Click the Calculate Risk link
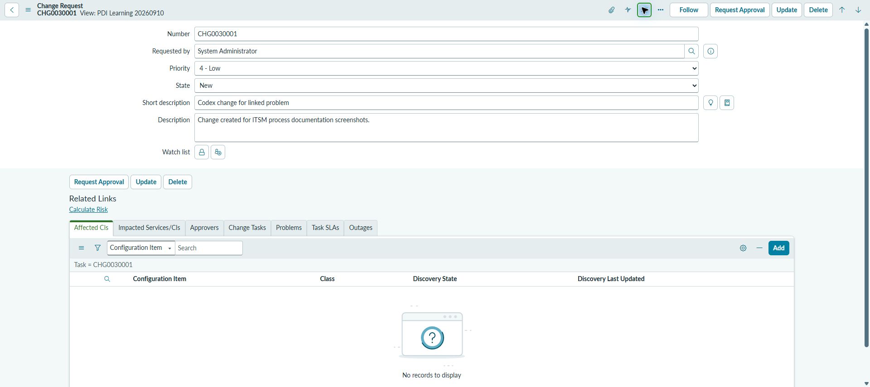This screenshot has width=870, height=387. pos(88,210)
